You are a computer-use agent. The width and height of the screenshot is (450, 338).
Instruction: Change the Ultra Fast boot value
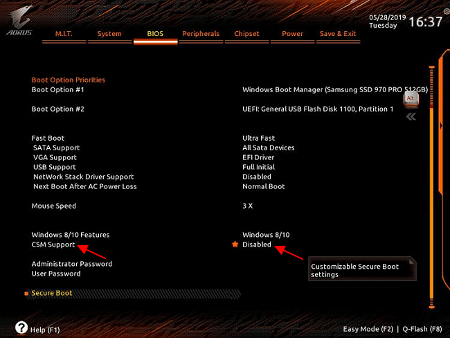tap(259, 138)
